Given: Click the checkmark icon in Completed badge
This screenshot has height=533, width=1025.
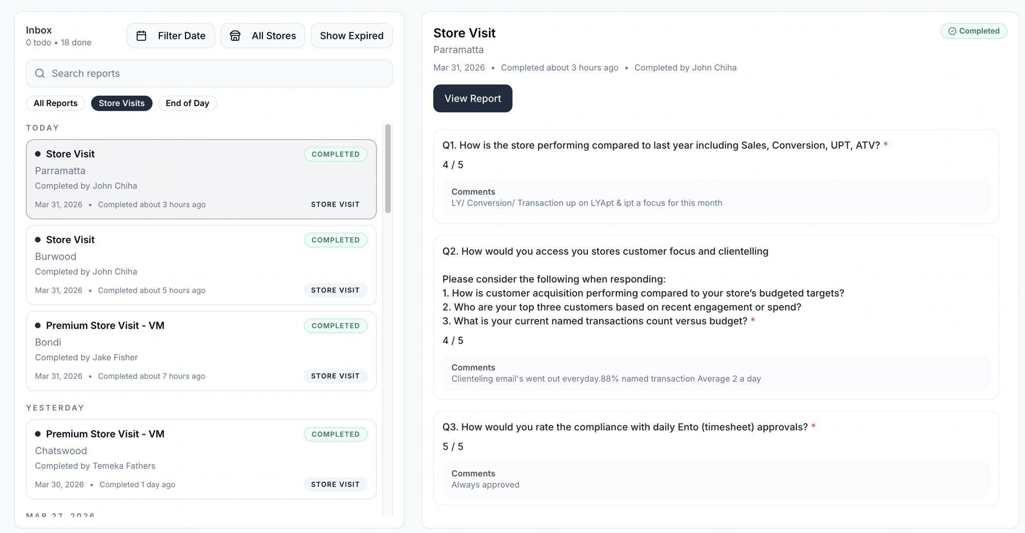Looking at the screenshot, I should [952, 31].
